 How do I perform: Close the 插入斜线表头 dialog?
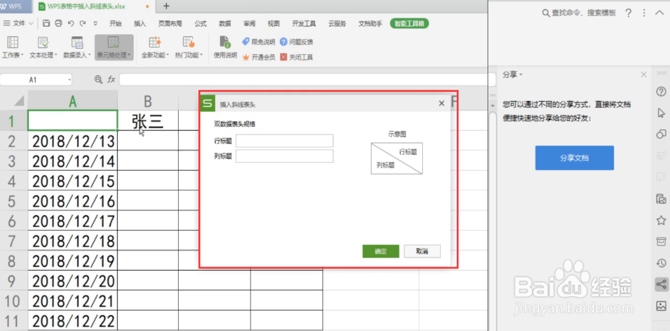point(442,103)
